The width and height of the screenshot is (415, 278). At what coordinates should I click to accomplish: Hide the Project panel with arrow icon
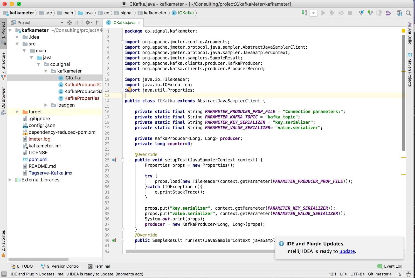98,23
